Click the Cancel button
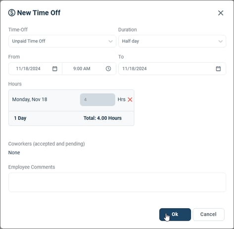Screen dimensions: 234x229 (x=208, y=215)
